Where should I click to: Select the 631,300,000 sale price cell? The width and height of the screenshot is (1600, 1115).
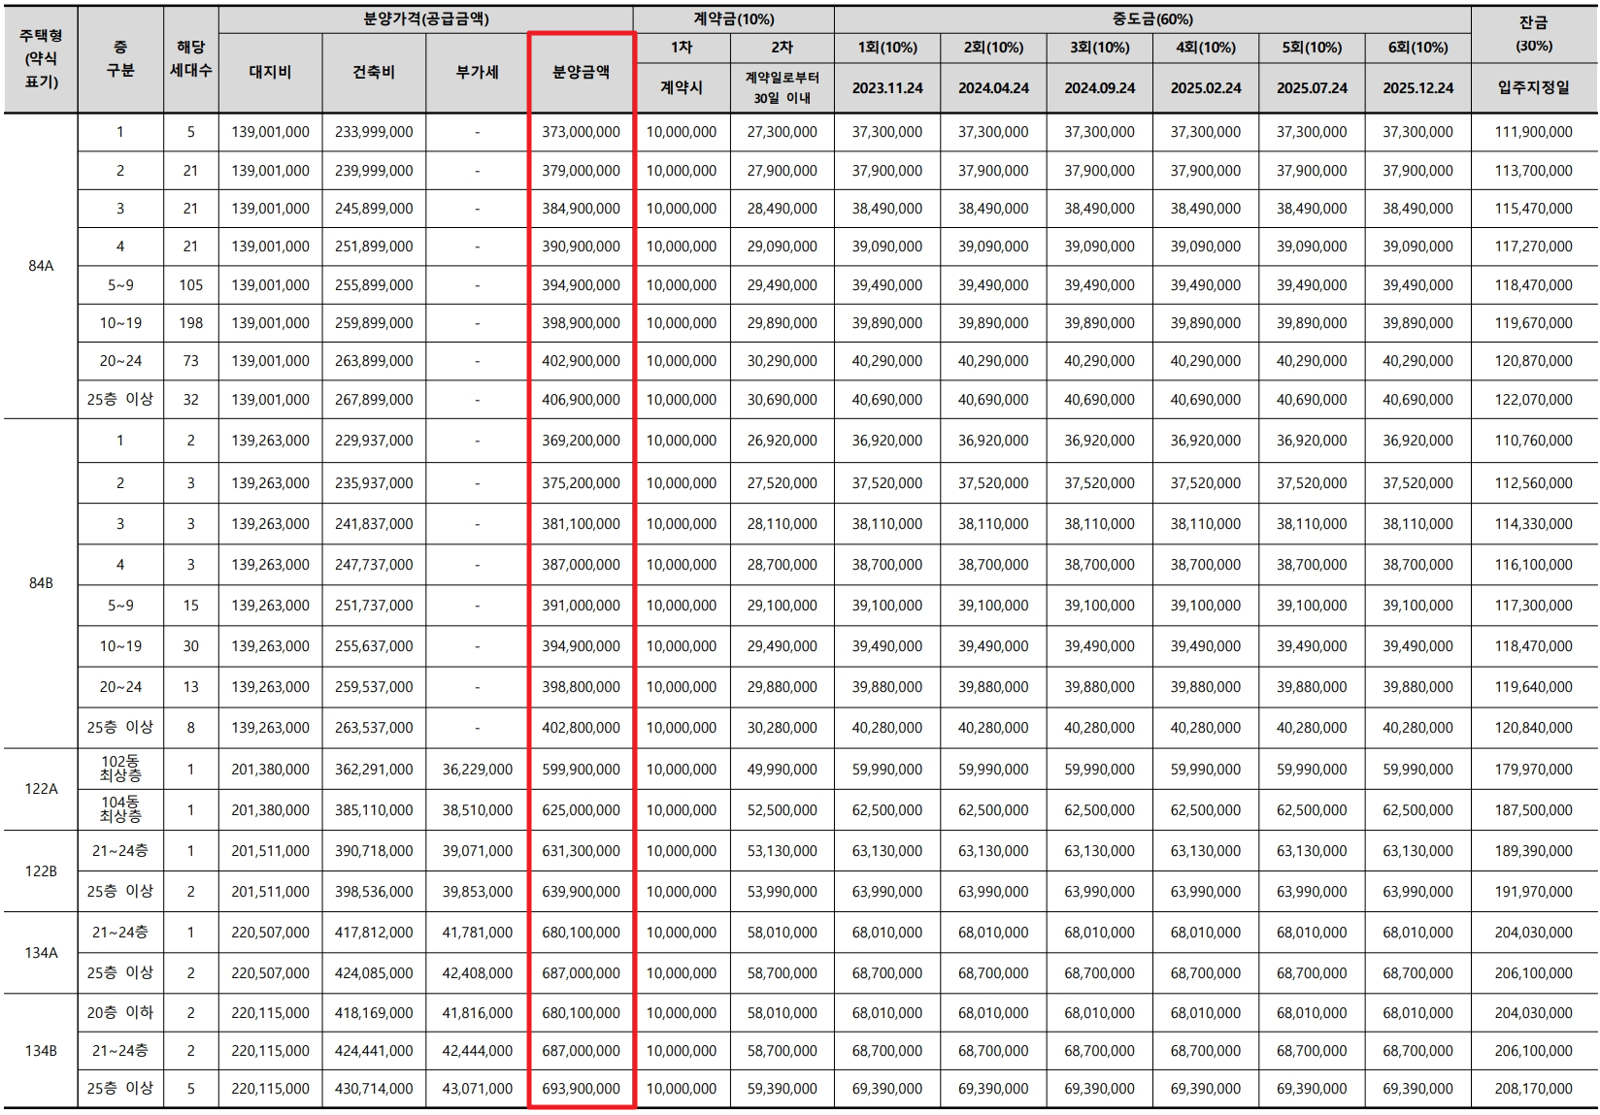[x=581, y=851]
